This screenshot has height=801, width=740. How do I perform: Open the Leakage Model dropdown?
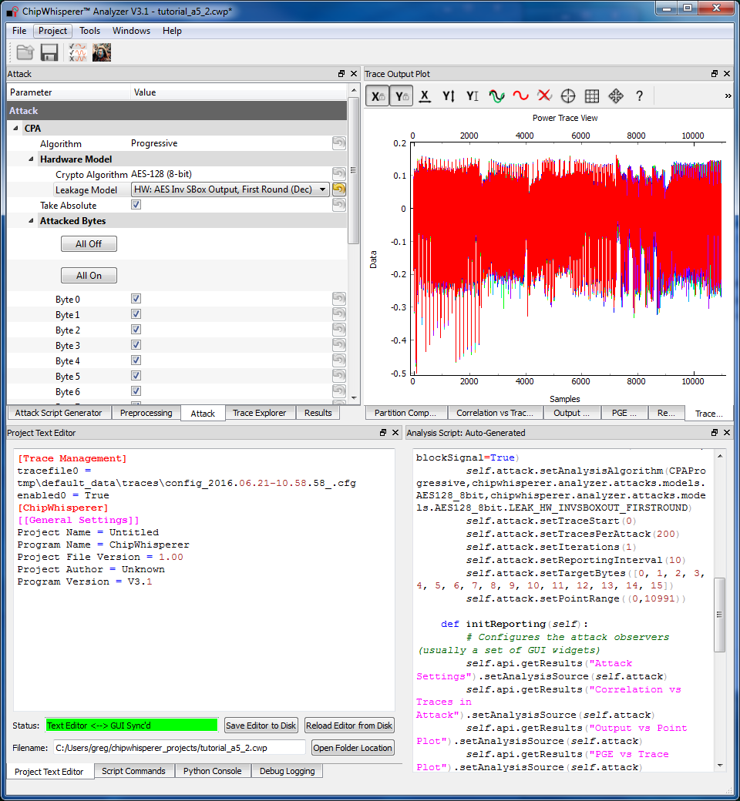point(230,189)
